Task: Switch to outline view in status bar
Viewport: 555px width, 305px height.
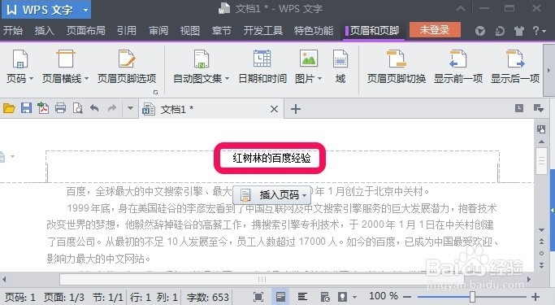Action: click(302, 297)
